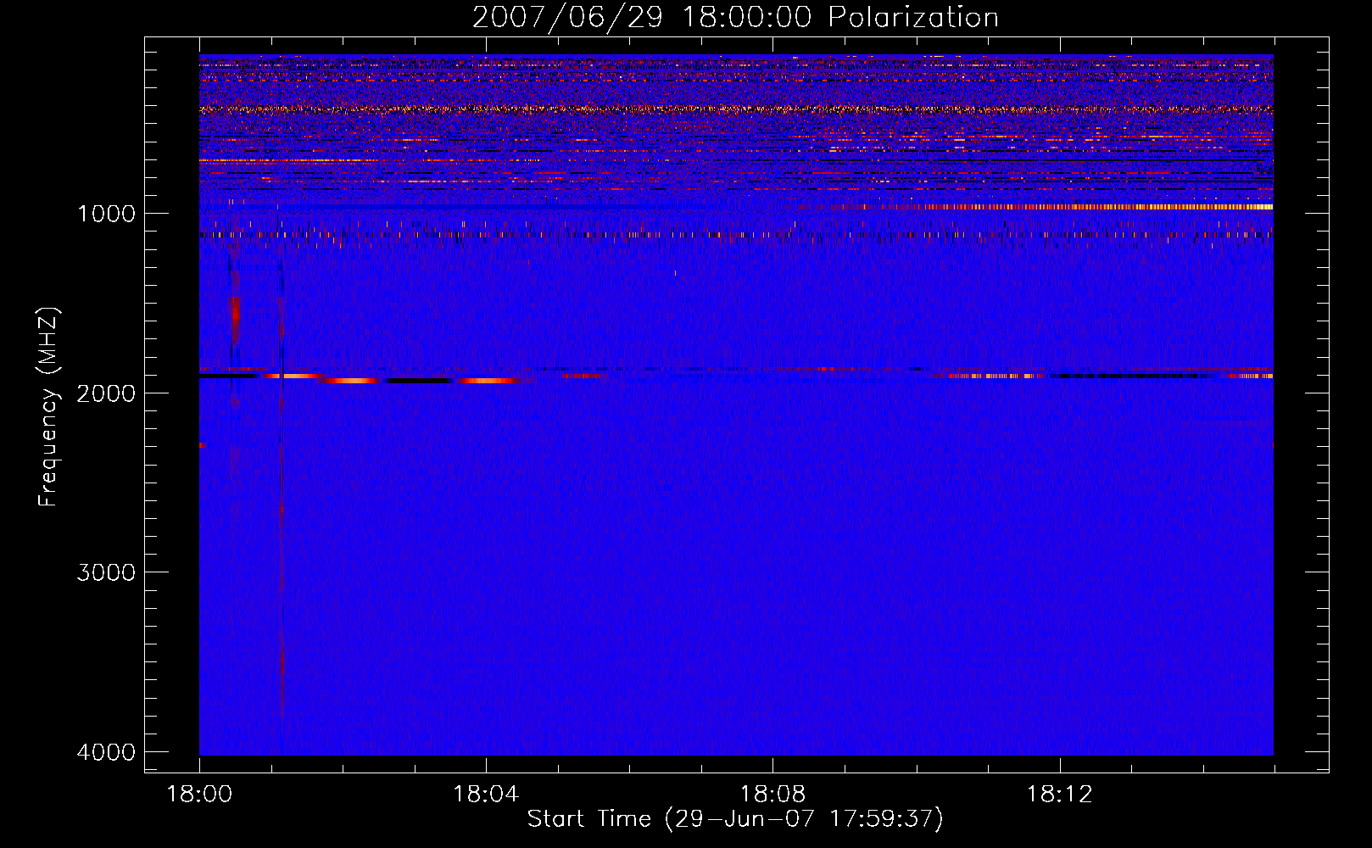This screenshot has height=848, width=1372.
Task: Click the 18:08 time tick label
Action: pos(772,795)
